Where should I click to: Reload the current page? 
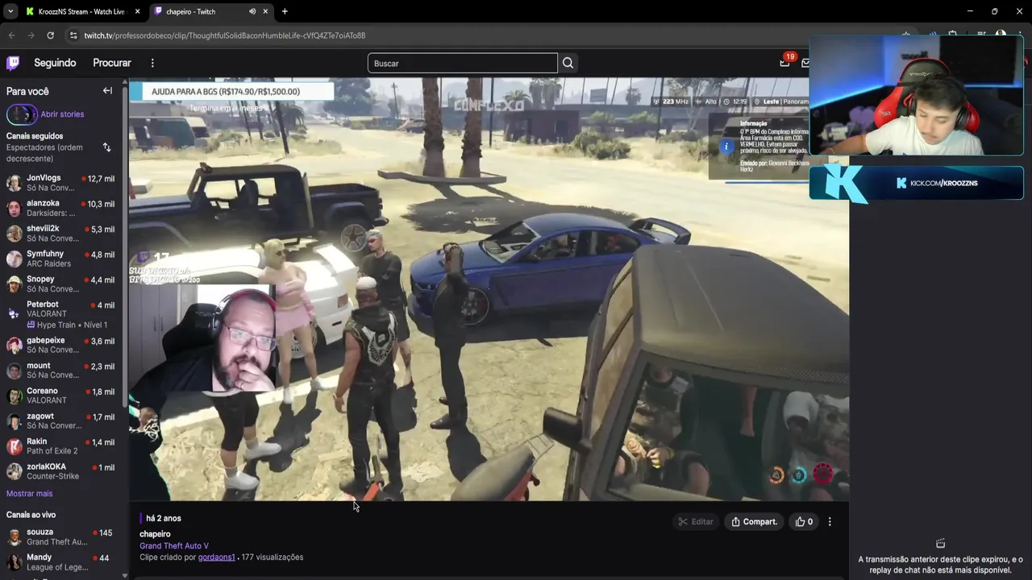coord(50,35)
